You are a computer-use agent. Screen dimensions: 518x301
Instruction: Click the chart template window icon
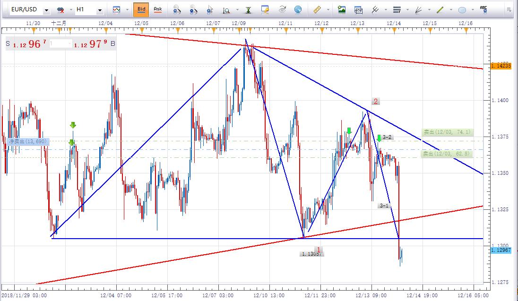[358, 10]
